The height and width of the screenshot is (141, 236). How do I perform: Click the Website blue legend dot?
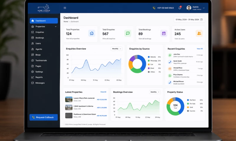point(149,57)
